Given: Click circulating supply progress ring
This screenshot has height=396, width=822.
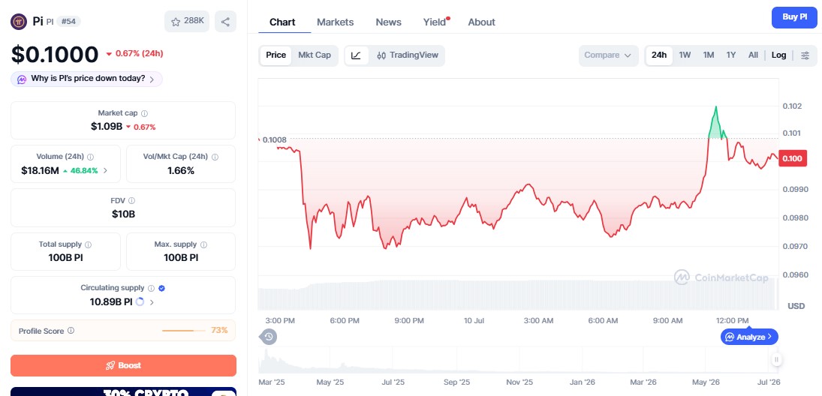Looking at the screenshot, I should (140, 301).
